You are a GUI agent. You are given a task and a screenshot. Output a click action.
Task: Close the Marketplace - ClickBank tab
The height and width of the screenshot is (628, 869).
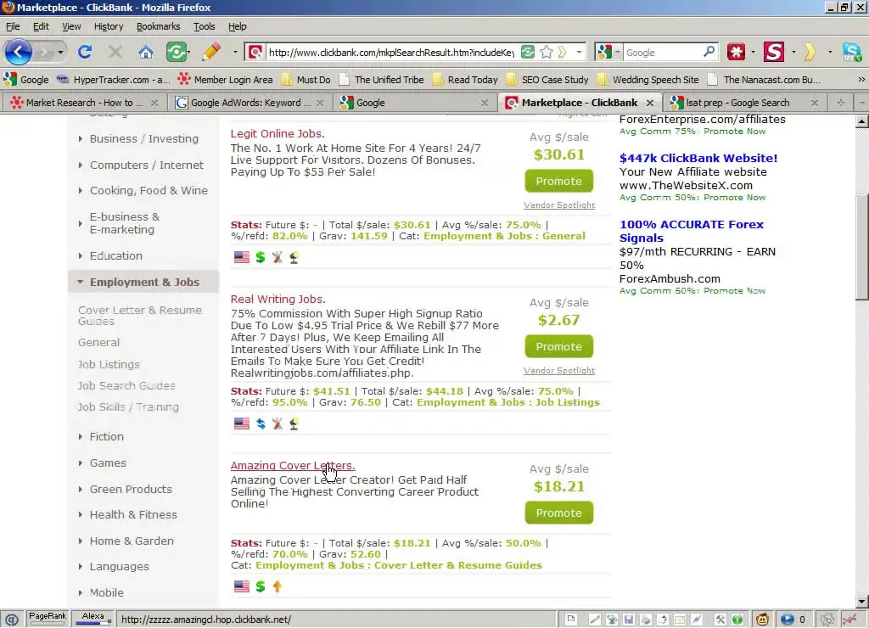tap(650, 103)
